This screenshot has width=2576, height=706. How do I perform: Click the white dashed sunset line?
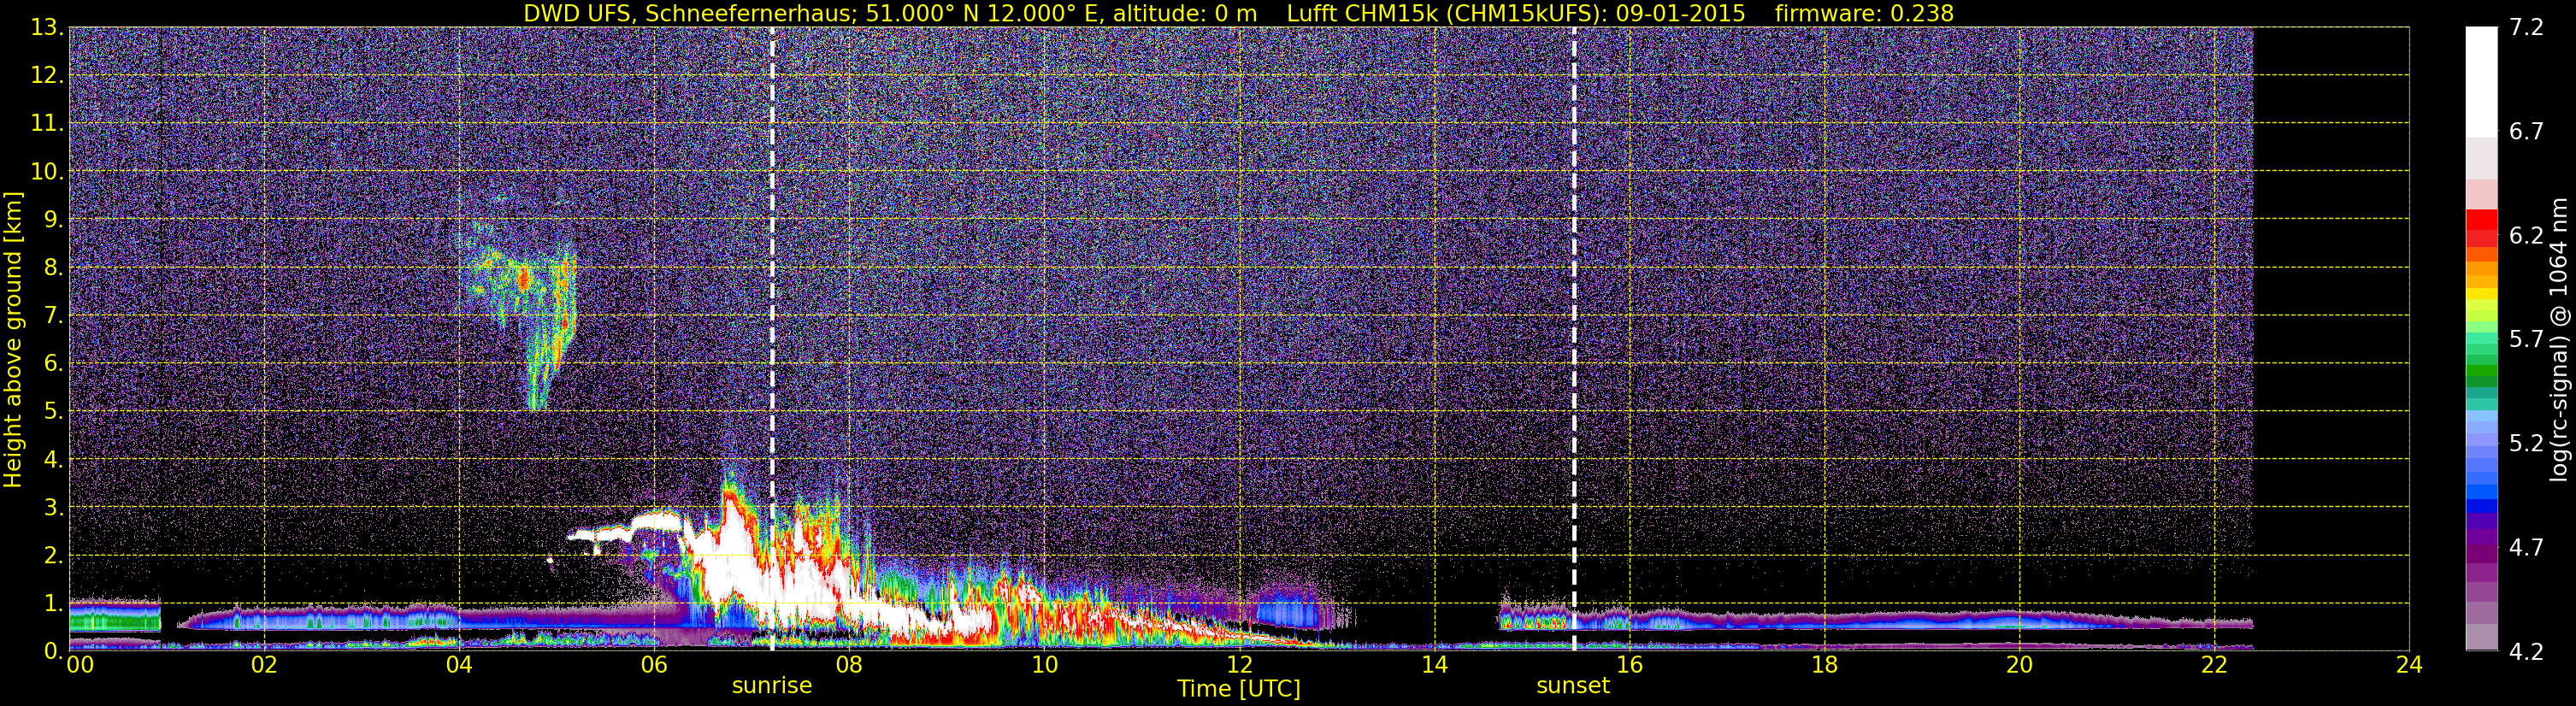click(x=1574, y=340)
